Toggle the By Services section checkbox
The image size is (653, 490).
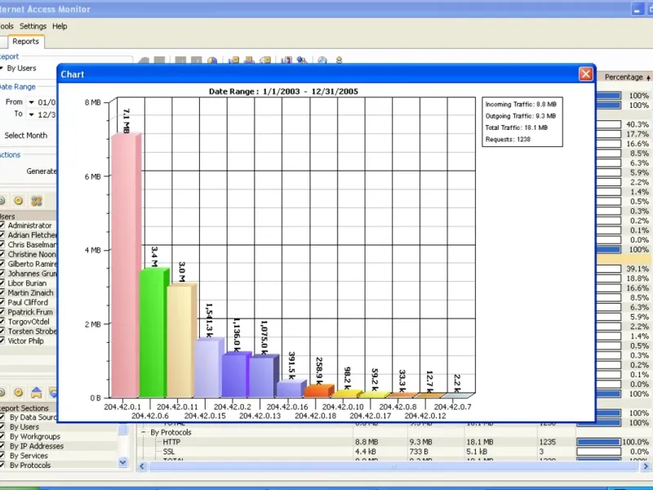[2, 456]
